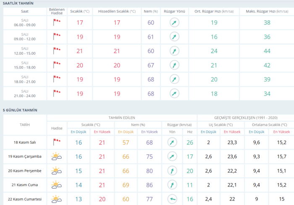Click the windsock icon for 06.00 - 09.00
The width and height of the screenshot is (294, 205).
pos(56,22)
